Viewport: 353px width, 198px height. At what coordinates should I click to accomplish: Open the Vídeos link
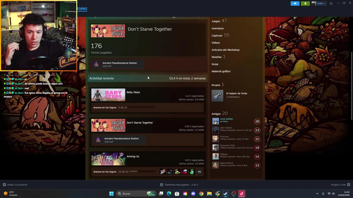[216, 43]
